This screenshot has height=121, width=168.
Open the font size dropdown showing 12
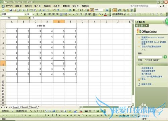33,14
